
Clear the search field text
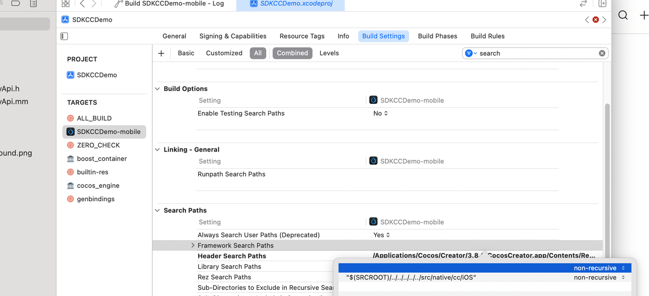[602, 53]
